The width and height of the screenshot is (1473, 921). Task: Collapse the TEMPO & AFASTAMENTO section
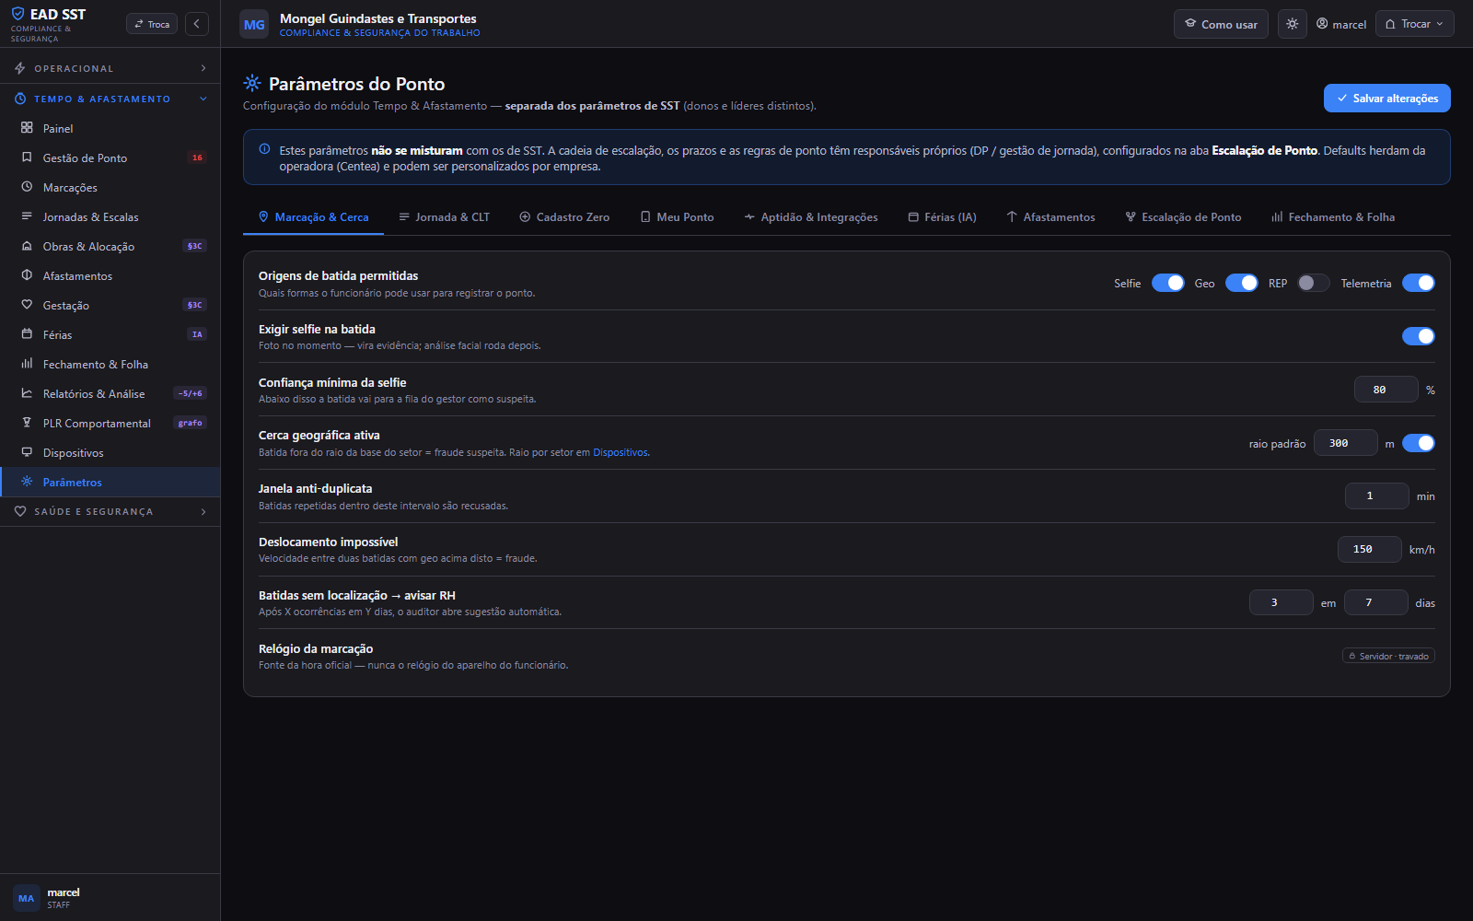point(110,99)
